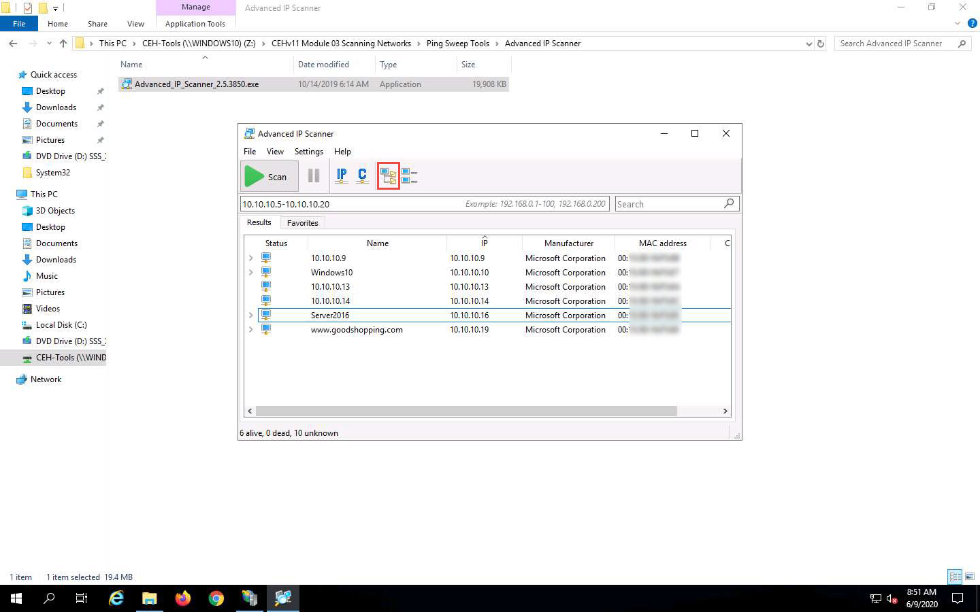The image size is (980, 612).
Task: Open the Share ribbon tab
Action: [97, 24]
